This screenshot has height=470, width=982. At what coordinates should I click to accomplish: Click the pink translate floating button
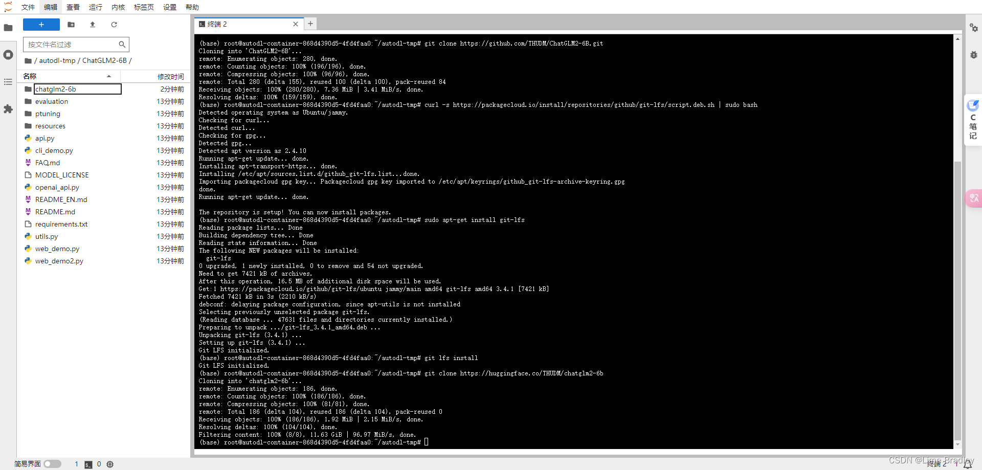click(x=973, y=198)
